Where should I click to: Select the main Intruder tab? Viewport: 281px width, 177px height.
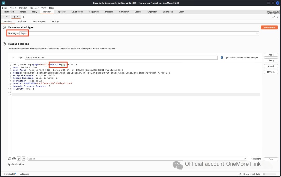coord(47,12)
